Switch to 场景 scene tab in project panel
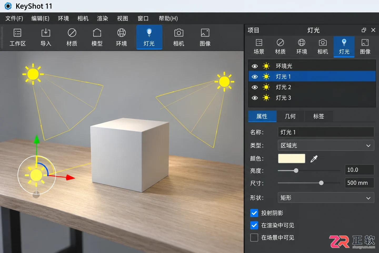The width and height of the screenshot is (379, 253). pos(259,47)
